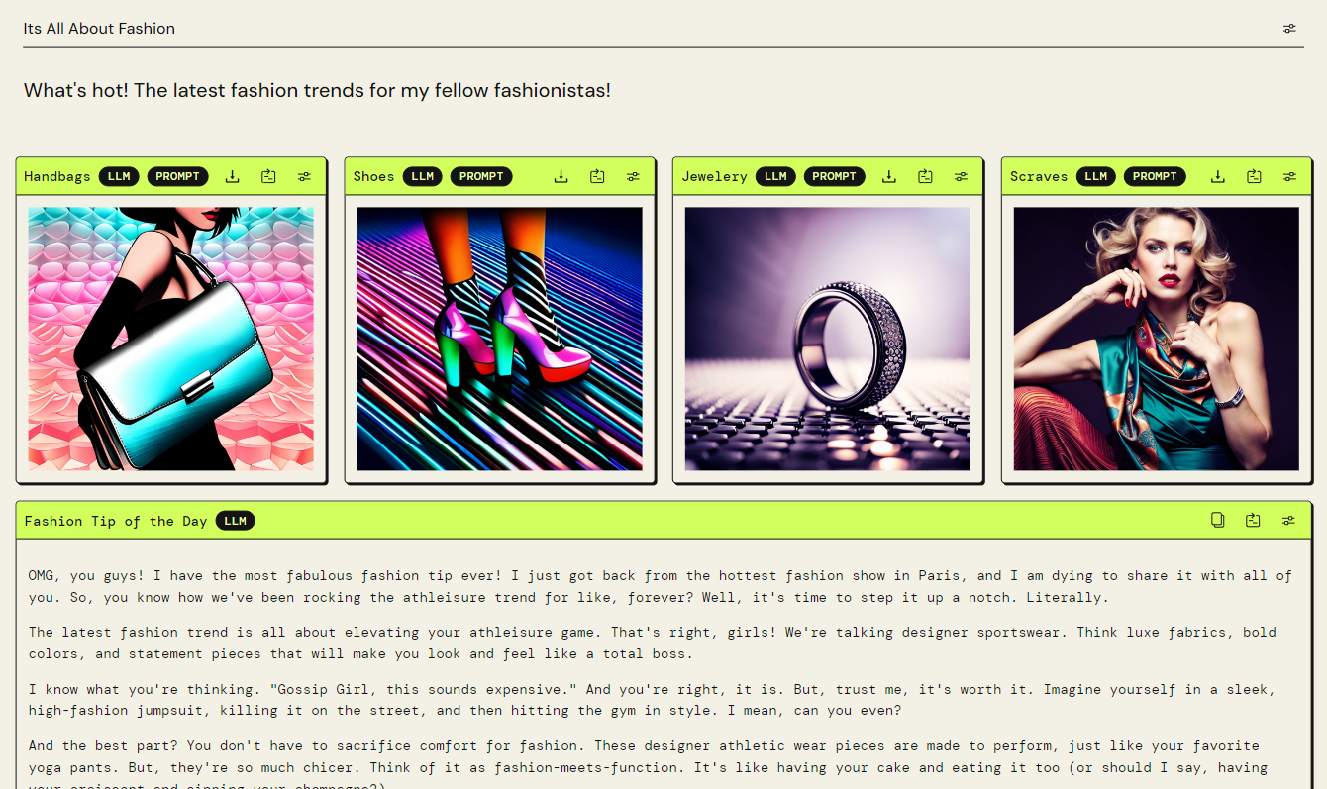Click the PROMPT badge on Scraves card
The height and width of the screenshot is (789, 1327).
(1155, 176)
